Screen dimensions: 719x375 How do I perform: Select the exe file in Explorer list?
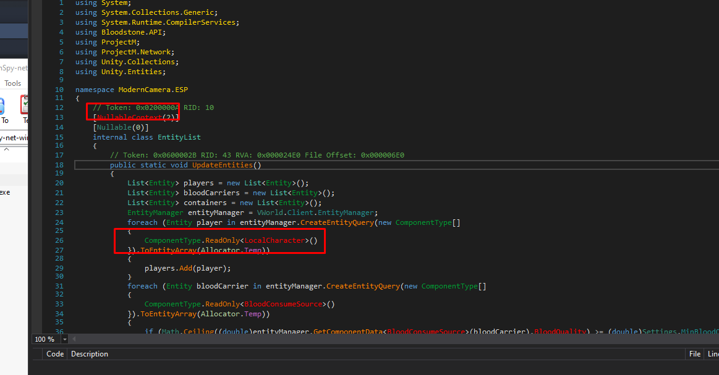pos(5,192)
